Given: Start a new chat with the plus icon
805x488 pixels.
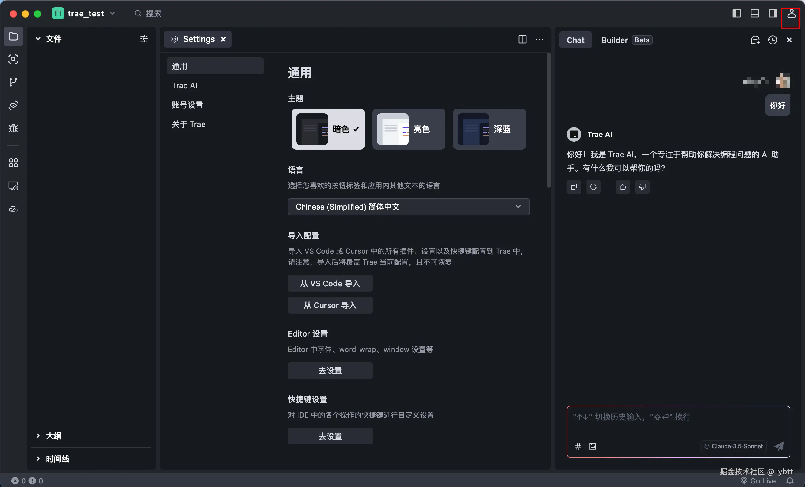Looking at the screenshot, I should pos(755,40).
